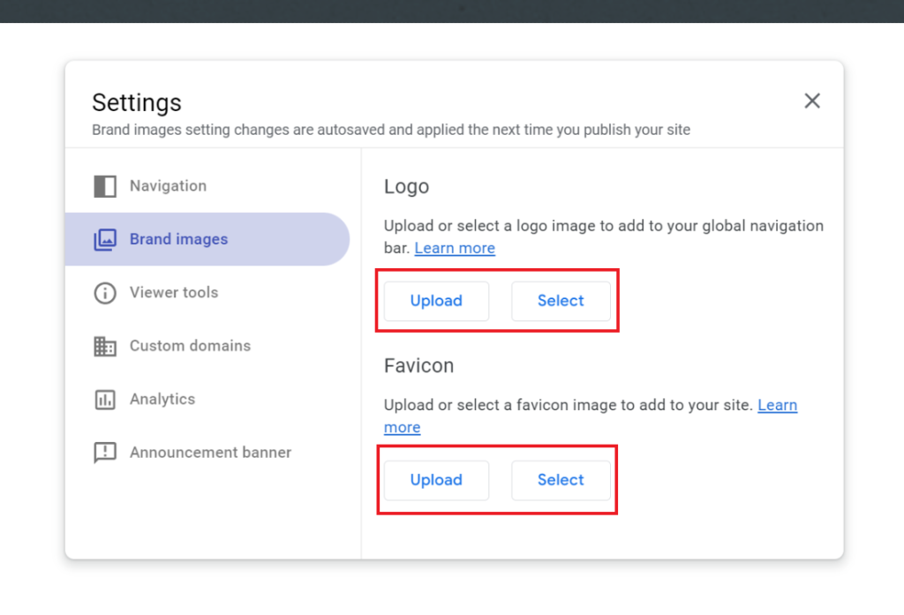Open the Analytics settings section
This screenshot has height=615, width=904.
(x=162, y=399)
